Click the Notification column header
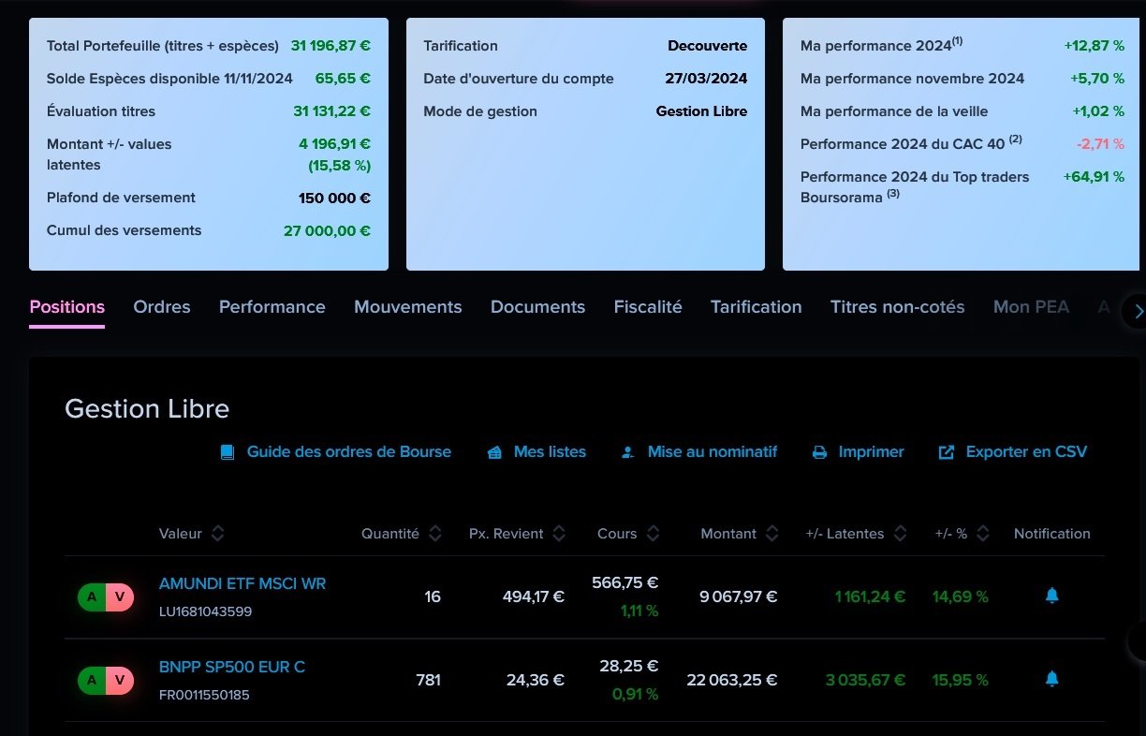Viewport: 1146px width, 736px height. pos(1052,534)
